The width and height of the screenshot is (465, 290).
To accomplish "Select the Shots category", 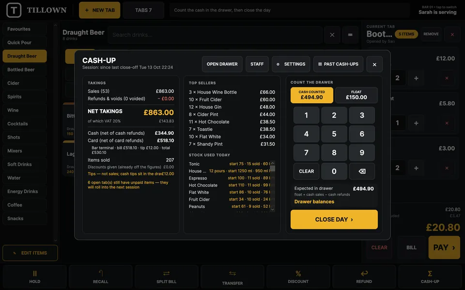I will (25, 137).
